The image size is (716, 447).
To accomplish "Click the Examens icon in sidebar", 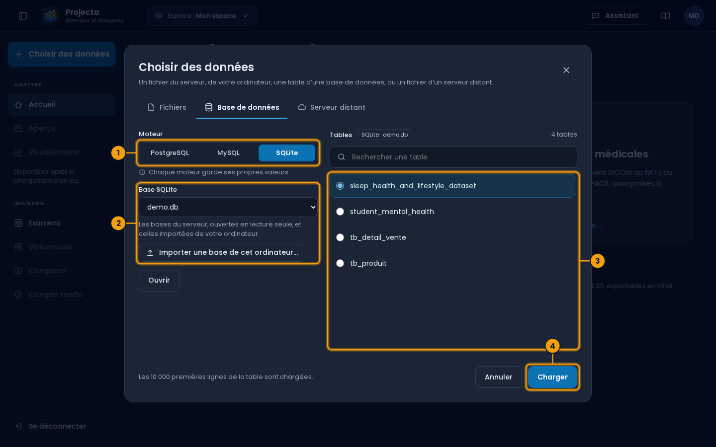I will tap(18, 223).
